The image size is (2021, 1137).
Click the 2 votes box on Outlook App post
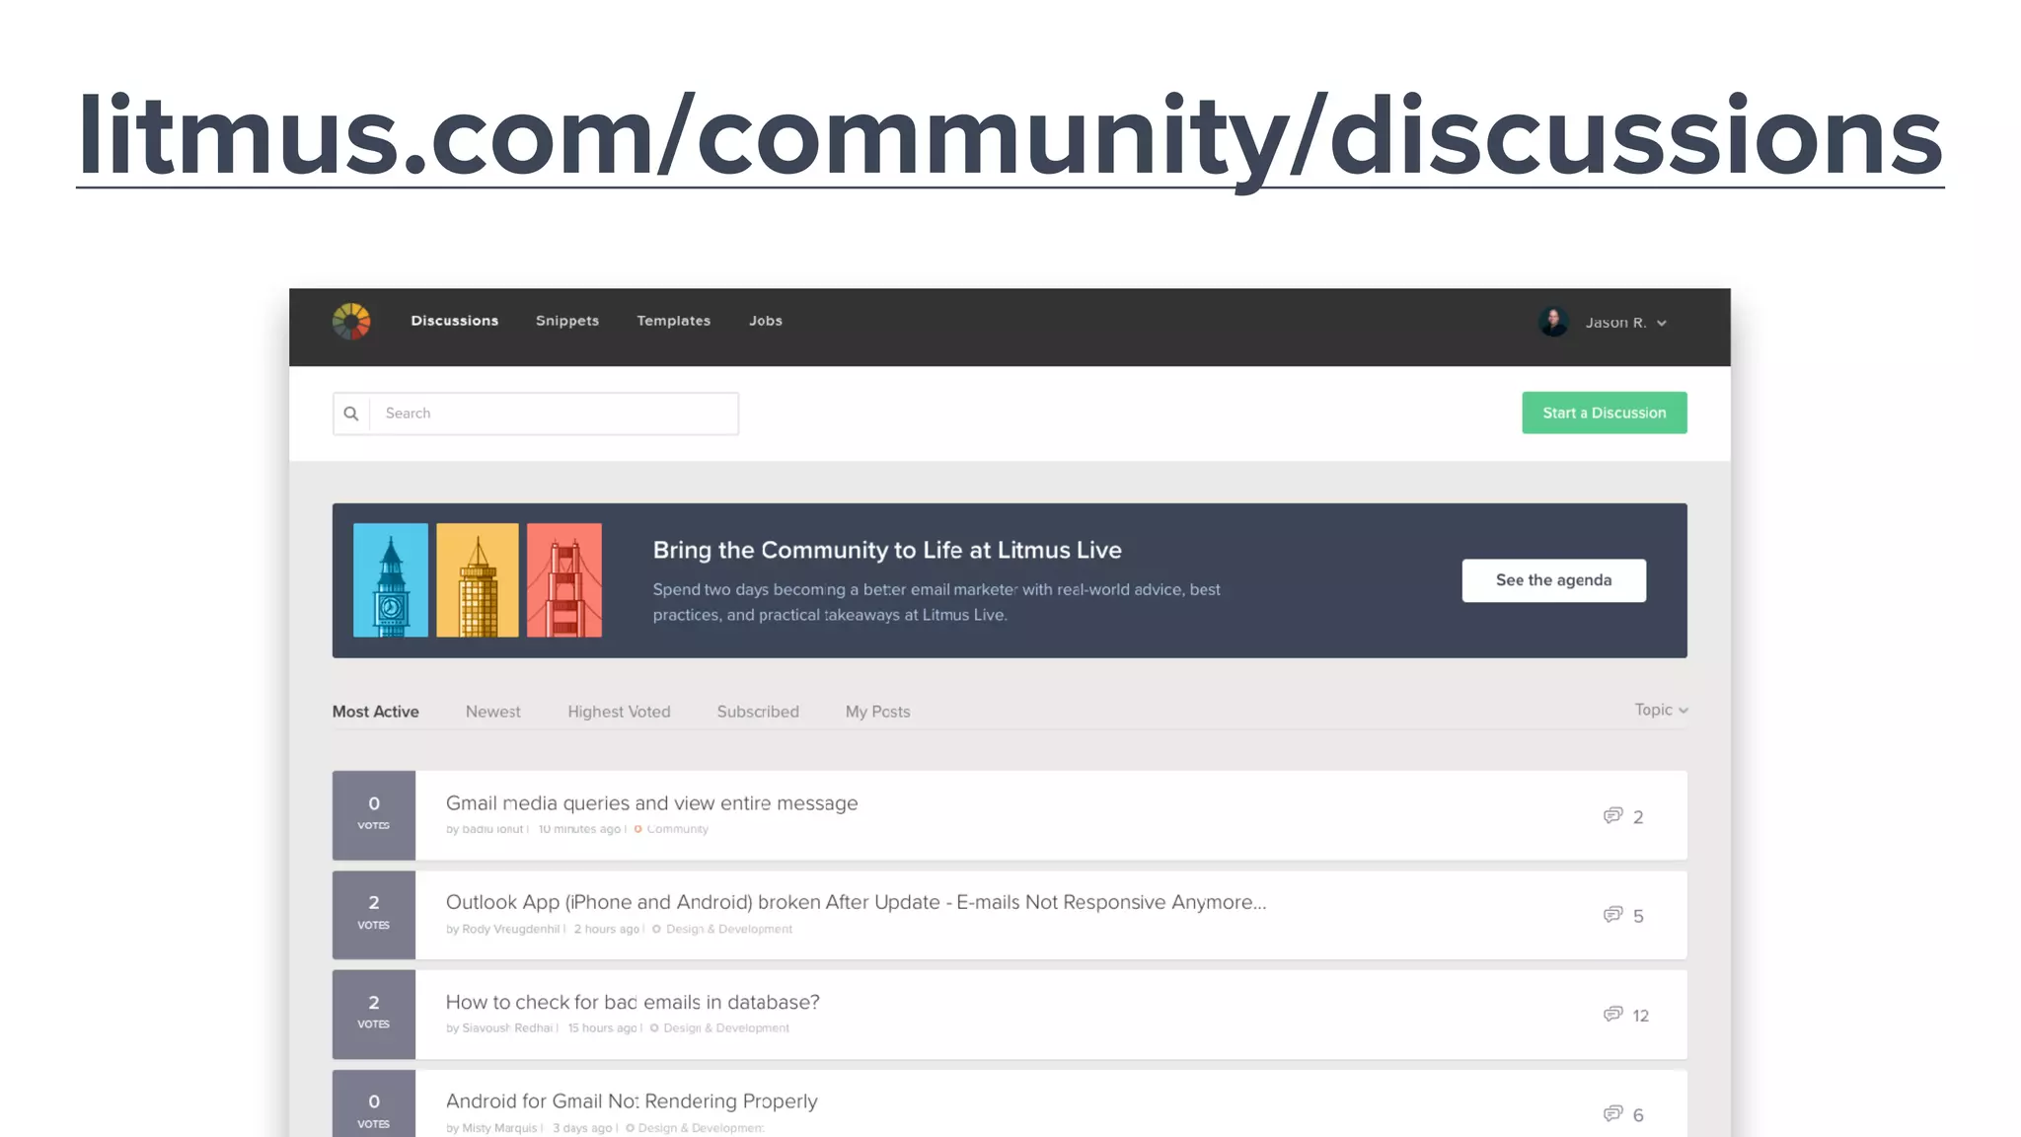(374, 915)
